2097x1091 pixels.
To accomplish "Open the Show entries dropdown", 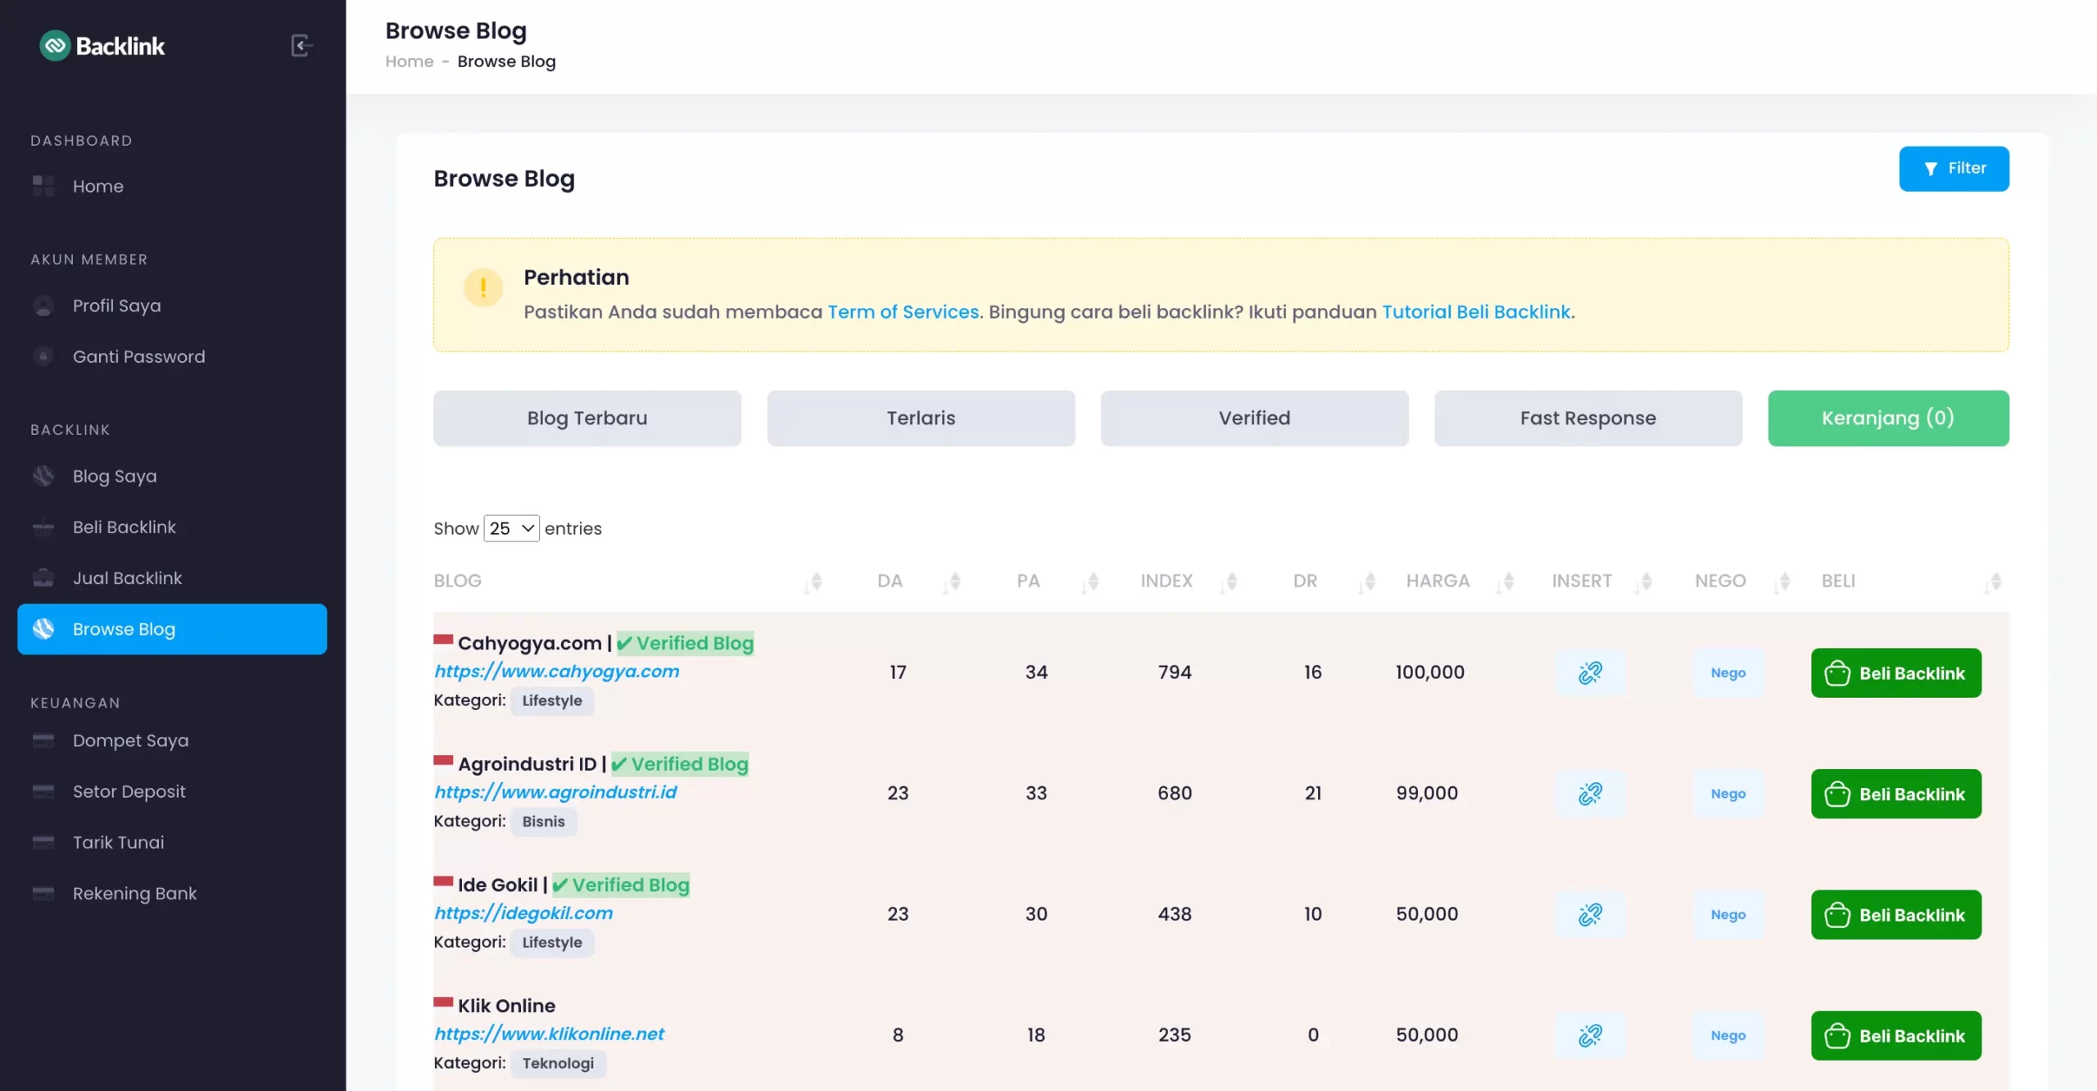I will tap(510, 528).
